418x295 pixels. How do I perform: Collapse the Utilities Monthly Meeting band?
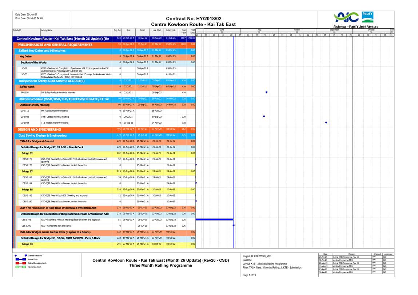[35, 105]
